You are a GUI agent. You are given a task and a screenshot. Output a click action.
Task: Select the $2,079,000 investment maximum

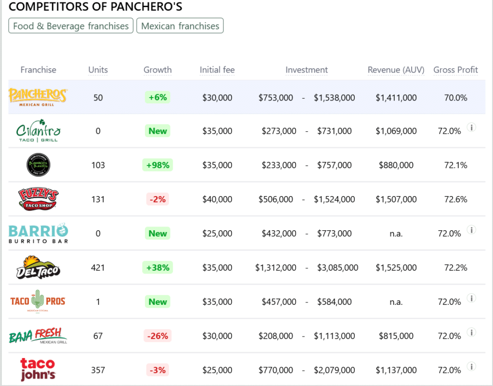coord(334,370)
